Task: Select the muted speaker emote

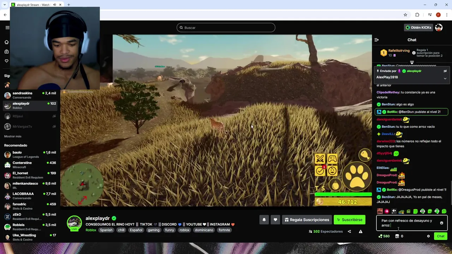Action: 394,211
